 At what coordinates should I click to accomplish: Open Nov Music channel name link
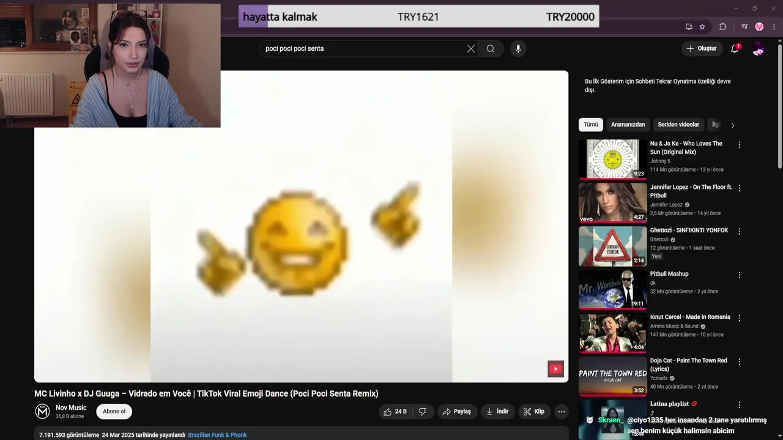click(x=71, y=408)
